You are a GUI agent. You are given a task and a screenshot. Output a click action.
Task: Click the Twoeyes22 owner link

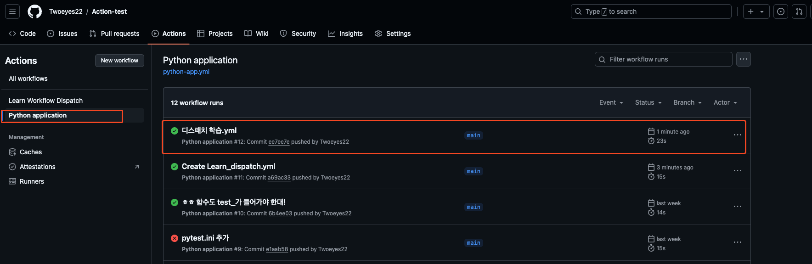point(66,11)
